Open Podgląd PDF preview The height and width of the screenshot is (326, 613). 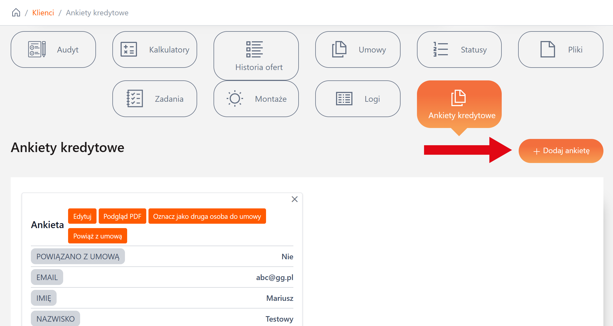(122, 216)
